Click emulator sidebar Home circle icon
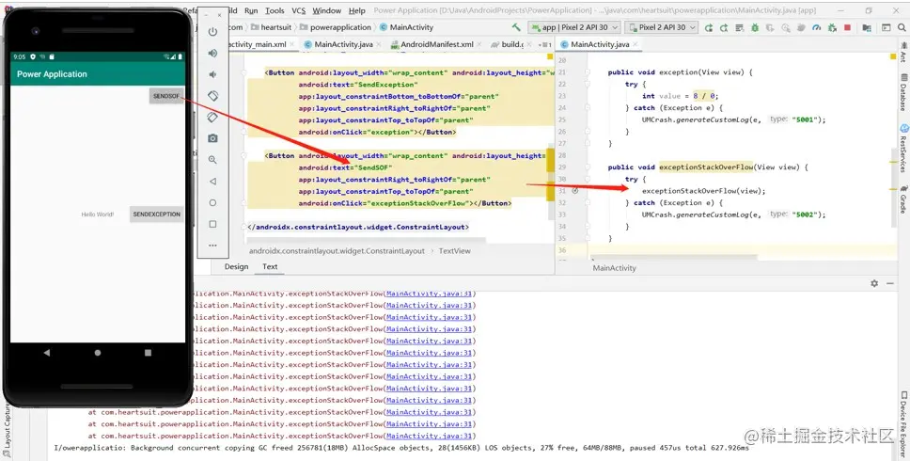This screenshot has height=461, width=910. tap(213, 202)
